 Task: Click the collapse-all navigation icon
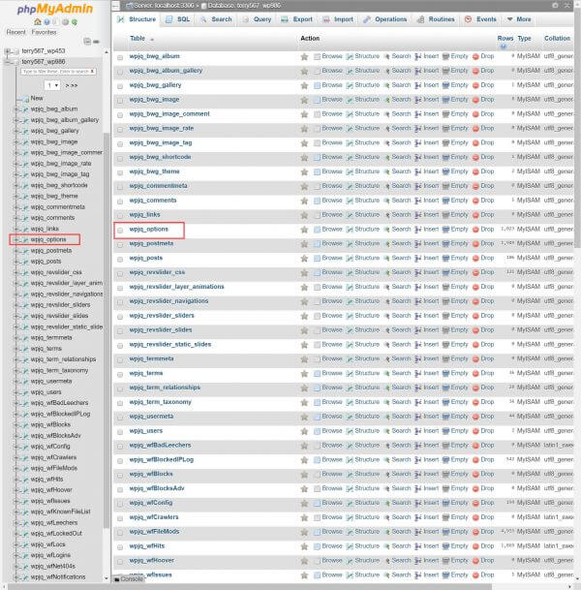click(87, 42)
